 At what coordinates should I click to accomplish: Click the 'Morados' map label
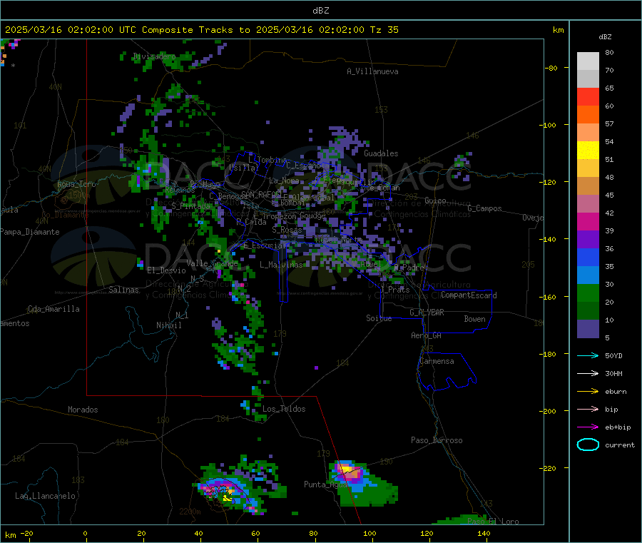coord(83,410)
